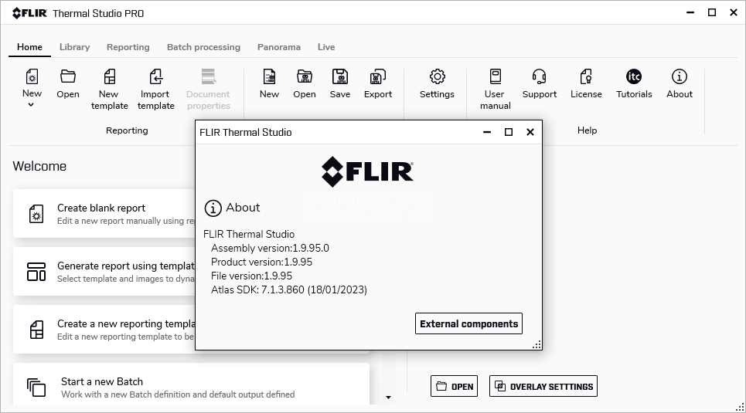Click Atlas SDK: 7.1.3.860 line
The image size is (746, 413).
click(x=289, y=289)
